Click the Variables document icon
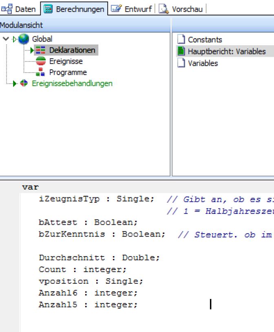 [181, 63]
